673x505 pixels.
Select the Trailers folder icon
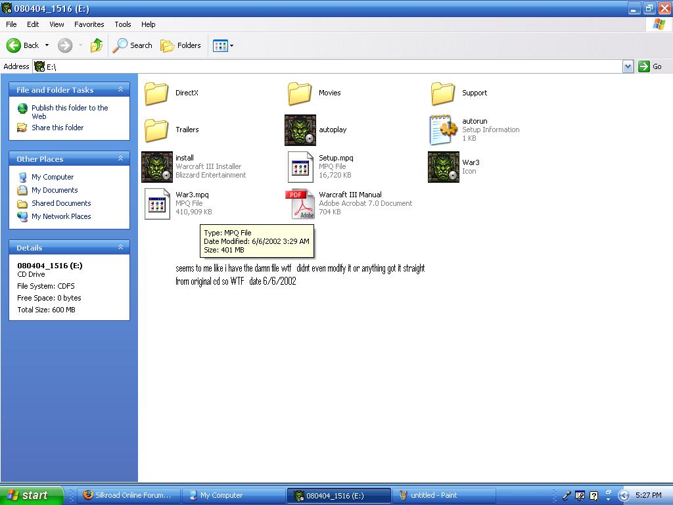[x=156, y=130]
